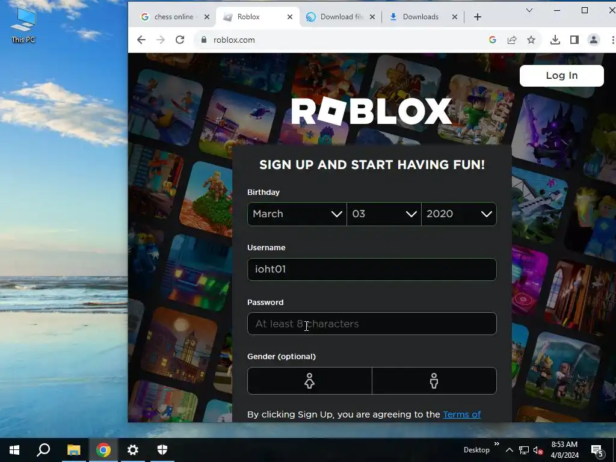Open the Windows Start menu
This screenshot has height=462, width=616.
pos(14,450)
